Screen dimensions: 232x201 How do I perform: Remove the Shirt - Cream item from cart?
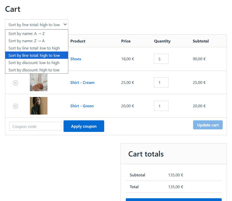(16, 83)
